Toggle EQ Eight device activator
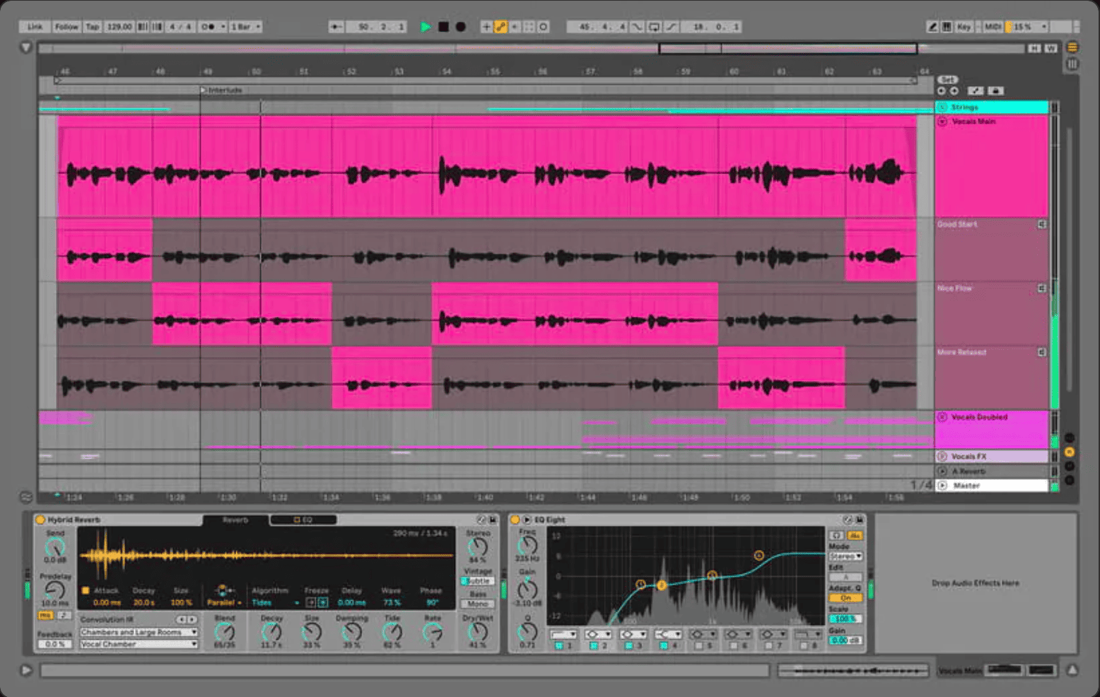The height and width of the screenshot is (697, 1100). [x=515, y=520]
